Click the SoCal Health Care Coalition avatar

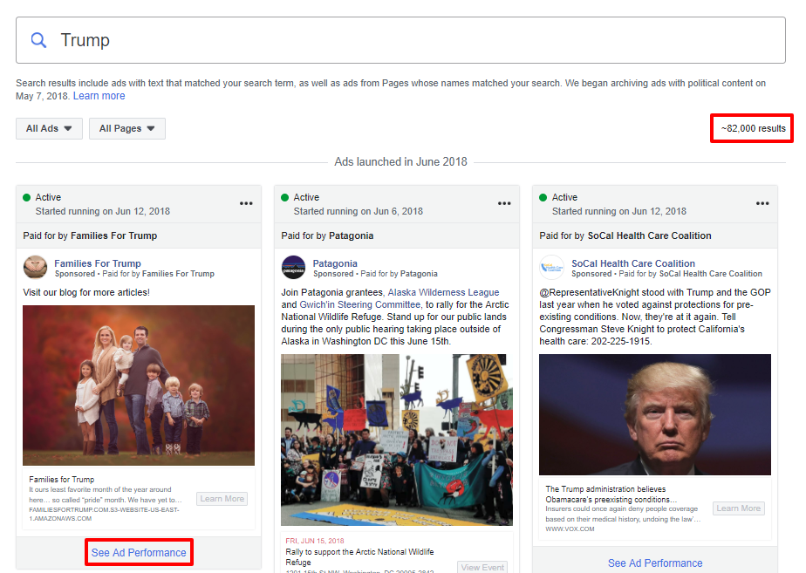pyautogui.click(x=551, y=267)
